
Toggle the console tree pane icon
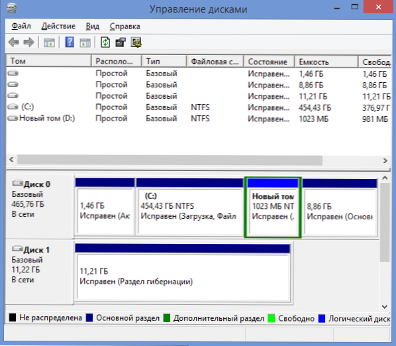pyautogui.click(x=49, y=42)
